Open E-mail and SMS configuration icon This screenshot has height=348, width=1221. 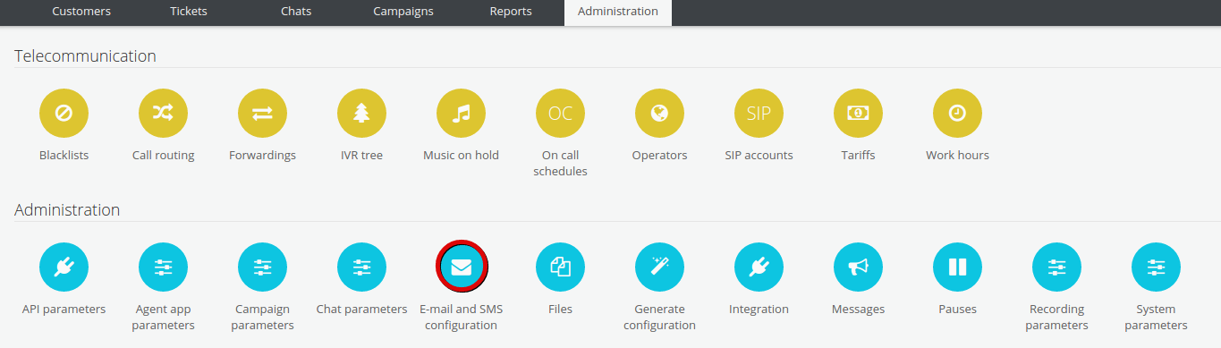pos(462,267)
